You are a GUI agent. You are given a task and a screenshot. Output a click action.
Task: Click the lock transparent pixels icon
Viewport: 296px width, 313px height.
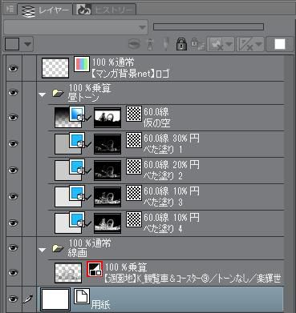click(197, 44)
